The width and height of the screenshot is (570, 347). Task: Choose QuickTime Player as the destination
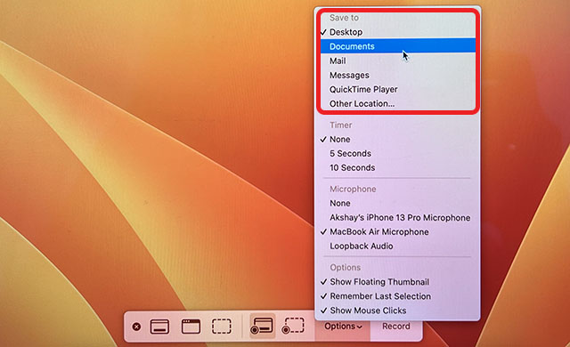(398, 89)
